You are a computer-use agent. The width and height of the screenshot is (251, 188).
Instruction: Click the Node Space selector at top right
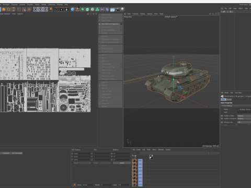pyautogui.click(x=244, y=5)
